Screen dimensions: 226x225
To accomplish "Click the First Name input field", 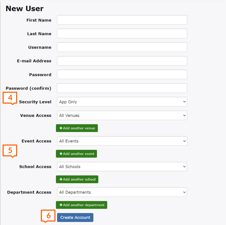I will click(122, 20).
